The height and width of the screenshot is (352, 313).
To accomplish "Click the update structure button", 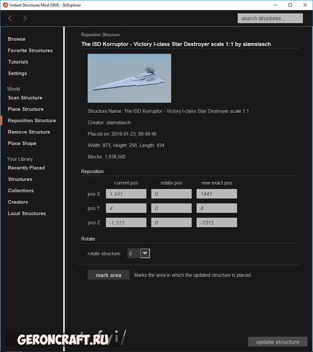I will (277, 342).
